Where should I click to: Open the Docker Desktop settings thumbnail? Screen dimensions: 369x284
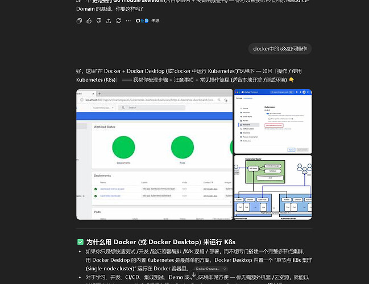(x=273, y=122)
